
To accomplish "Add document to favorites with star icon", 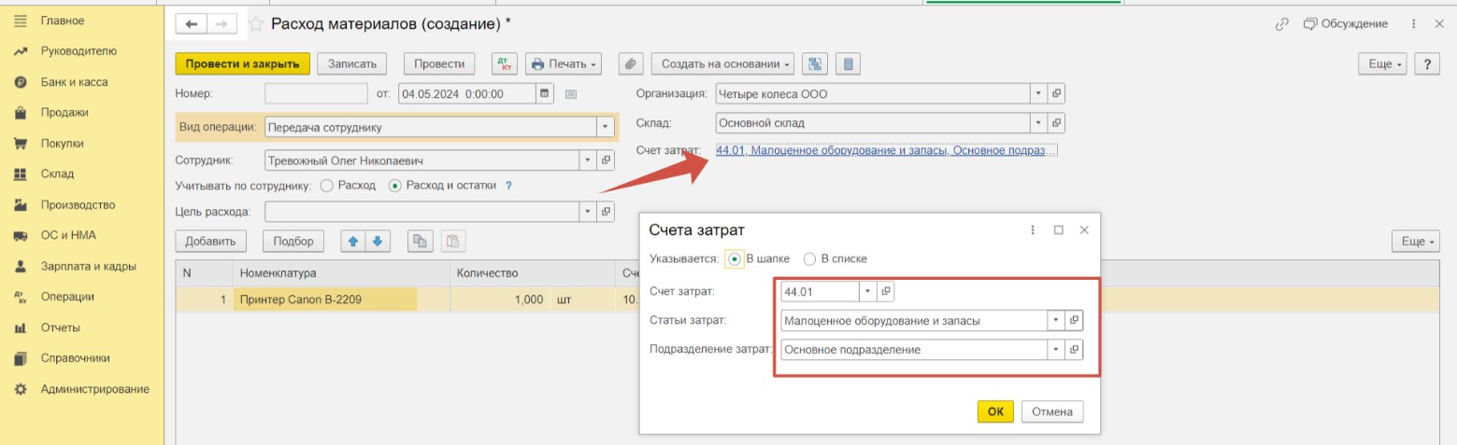I will point(255,24).
